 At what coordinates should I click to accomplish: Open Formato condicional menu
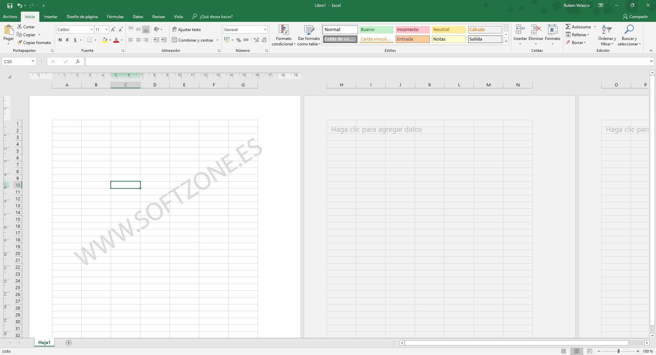point(284,35)
